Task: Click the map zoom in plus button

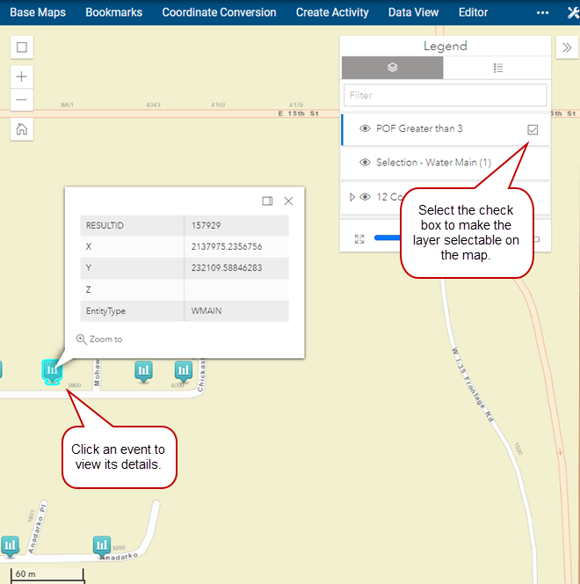Action: [x=22, y=77]
